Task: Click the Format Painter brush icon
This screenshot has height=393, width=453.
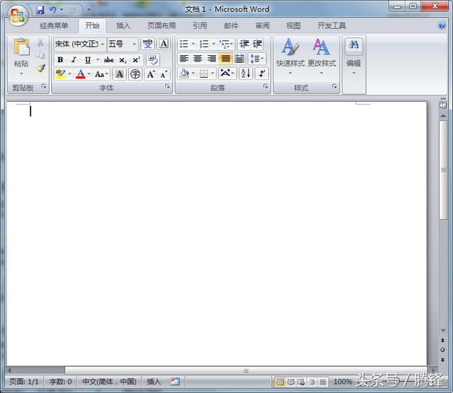Action: [x=40, y=69]
